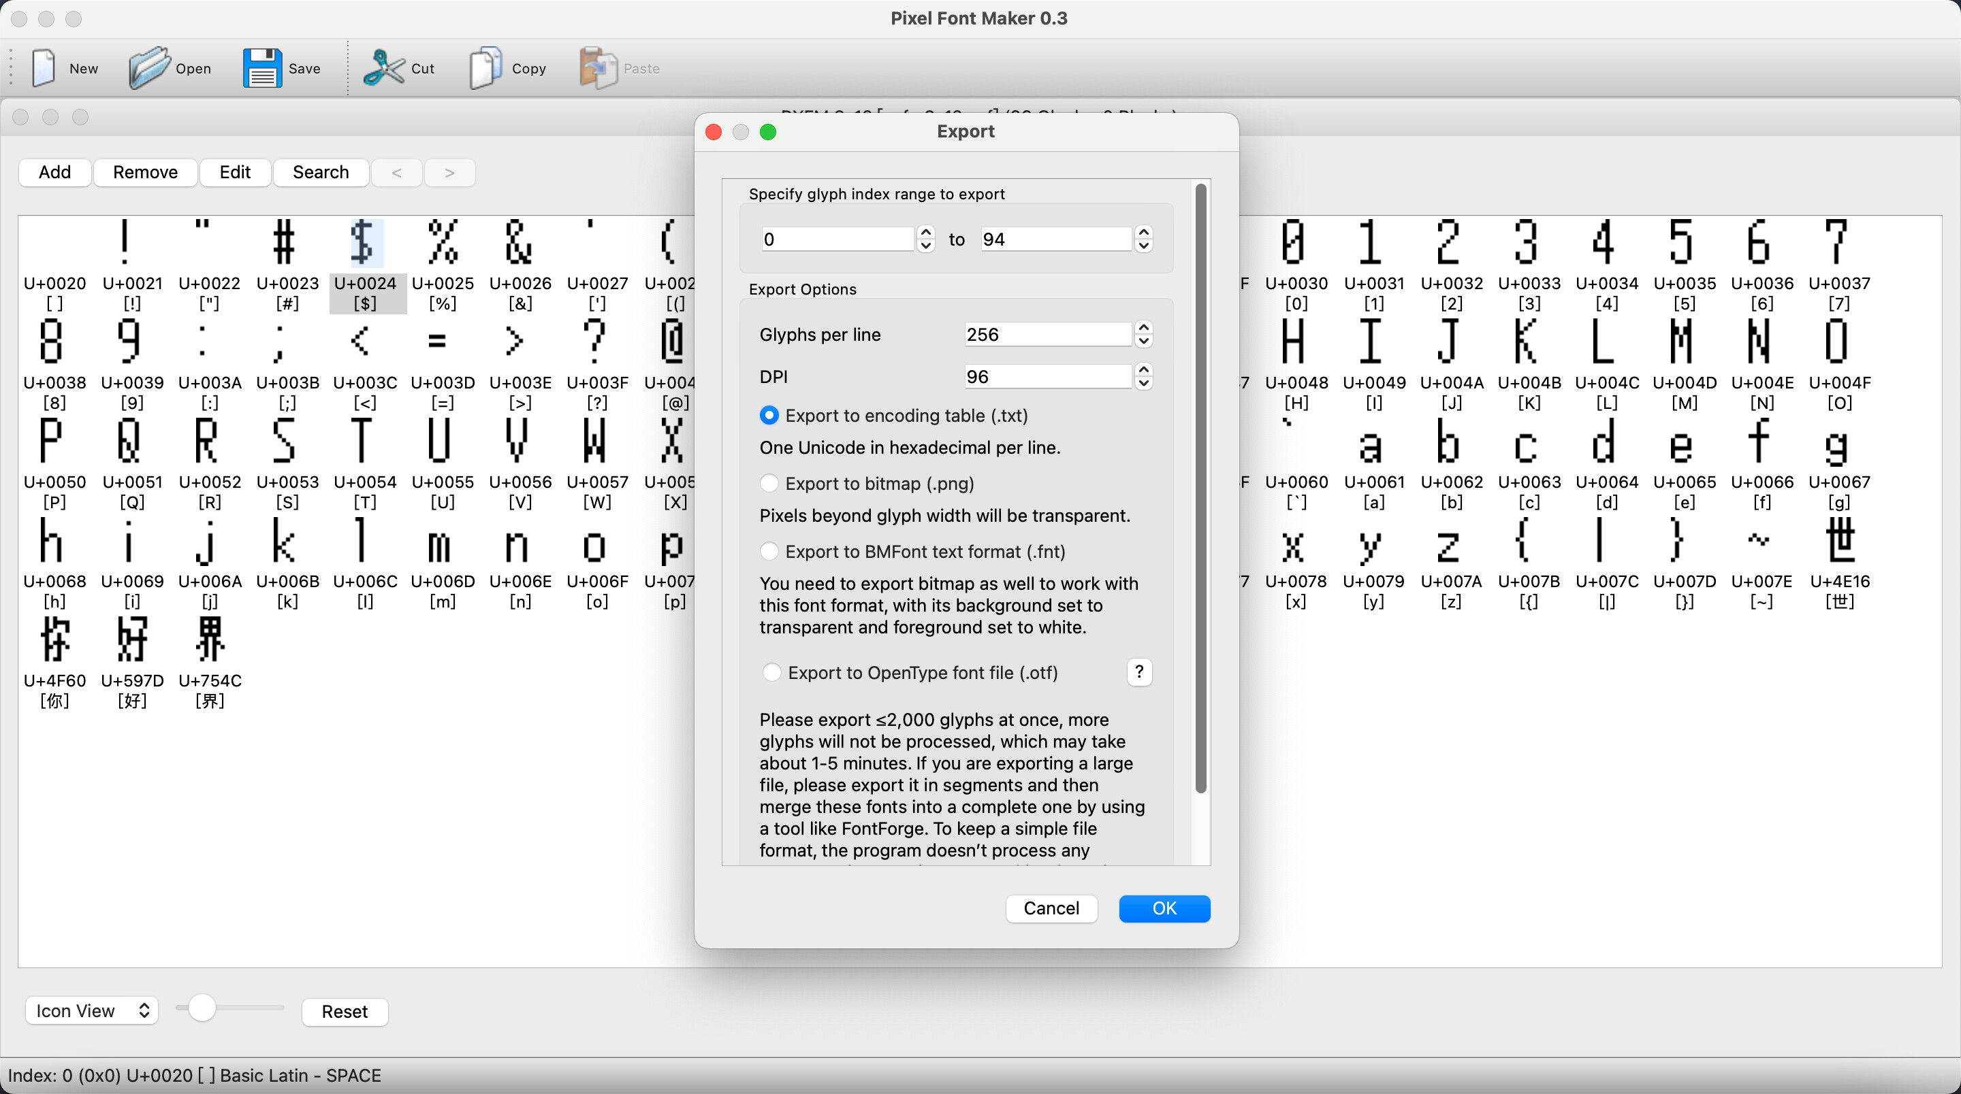Select Export to OpenType font file
This screenshot has height=1094, width=1961.
772,673
